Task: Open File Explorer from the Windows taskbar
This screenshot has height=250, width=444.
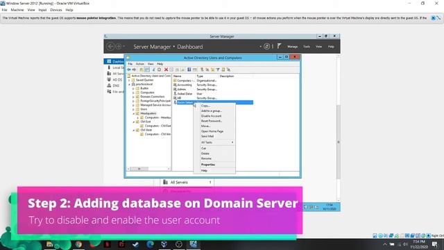Action: [x=50, y=244]
